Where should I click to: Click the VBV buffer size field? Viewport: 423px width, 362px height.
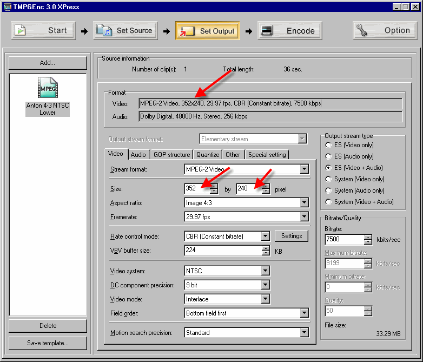tap(223, 250)
